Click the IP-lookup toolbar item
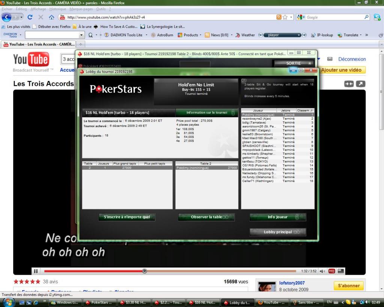Screen dimensions: 384x307 point(322,35)
